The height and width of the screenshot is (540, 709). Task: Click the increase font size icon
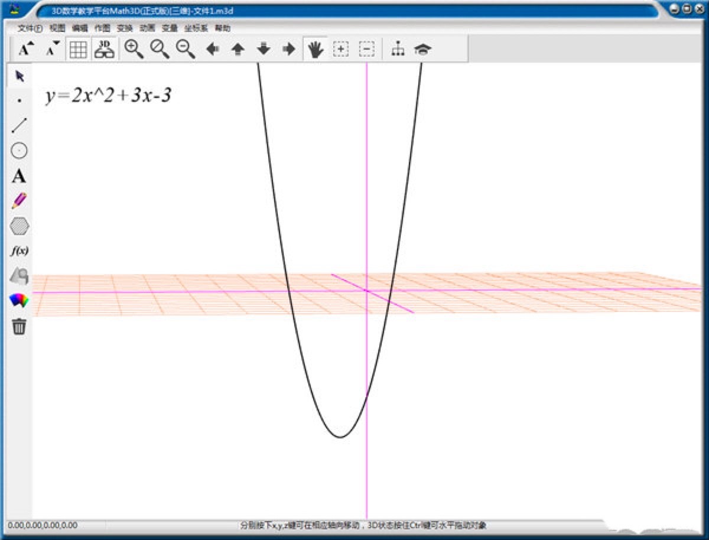pyautogui.click(x=26, y=49)
